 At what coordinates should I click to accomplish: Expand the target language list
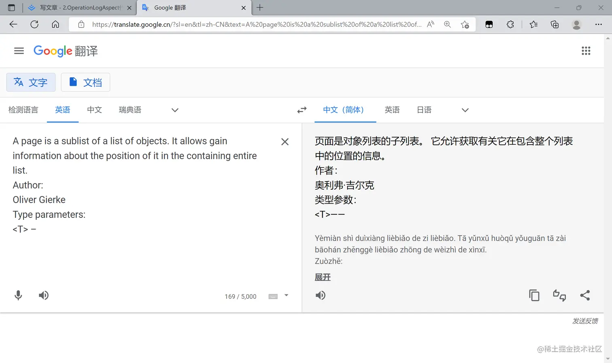(x=465, y=110)
